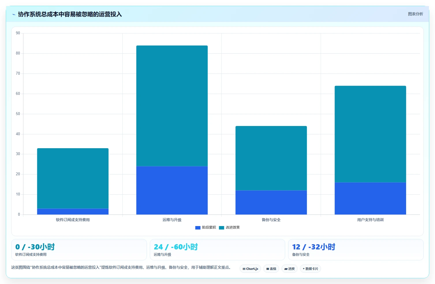Screen dimensions: 435x284
Task: Click the teal 改进效果 bar for 软件订阅或支持费用
Action: [73, 178]
